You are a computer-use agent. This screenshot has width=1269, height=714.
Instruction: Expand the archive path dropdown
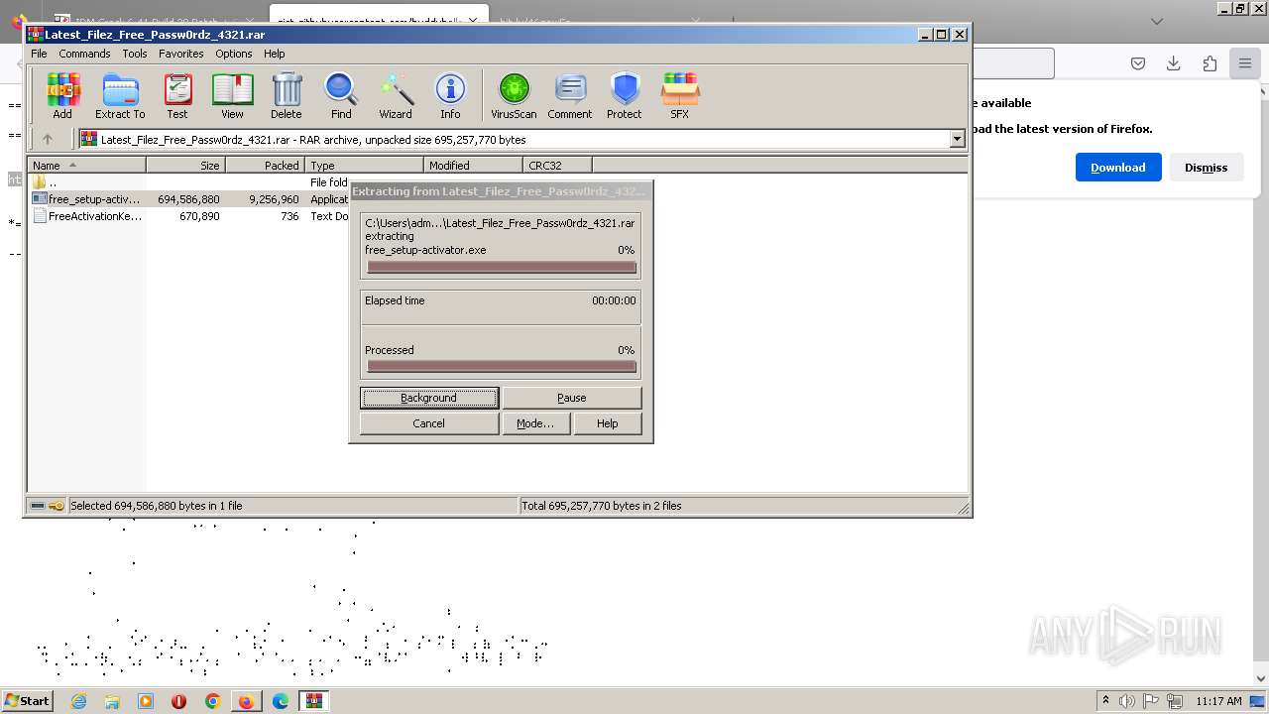958,140
